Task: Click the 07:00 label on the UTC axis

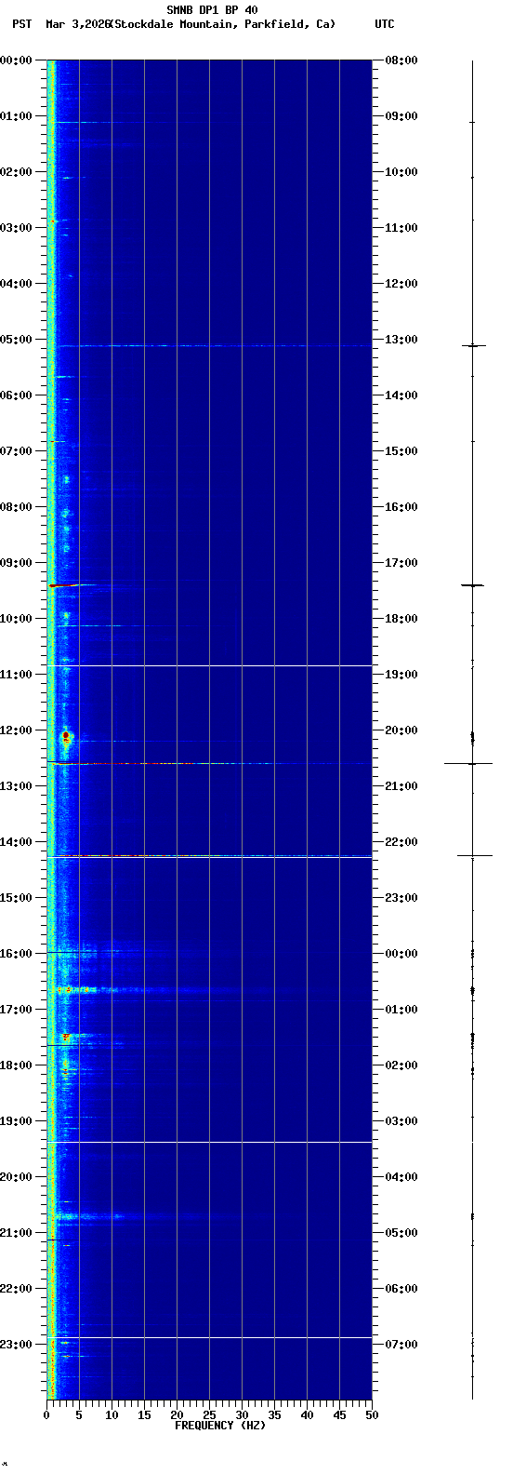Action: [401, 1345]
